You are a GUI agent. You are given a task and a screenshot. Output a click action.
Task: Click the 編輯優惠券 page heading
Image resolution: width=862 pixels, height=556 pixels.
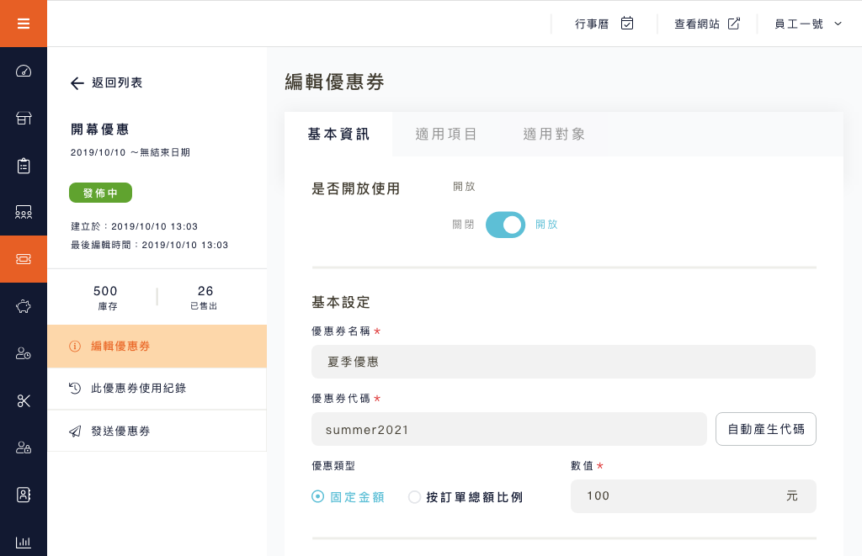pyautogui.click(x=335, y=82)
